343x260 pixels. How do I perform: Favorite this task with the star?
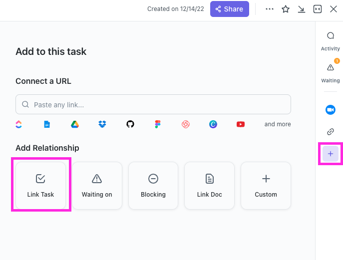[x=286, y=9]
